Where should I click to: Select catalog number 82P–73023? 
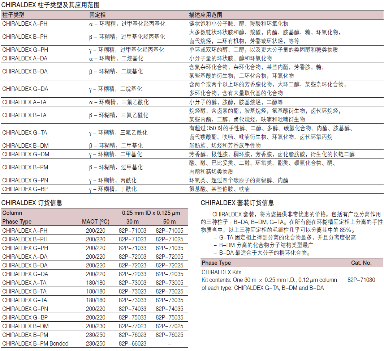pos(133,291)
